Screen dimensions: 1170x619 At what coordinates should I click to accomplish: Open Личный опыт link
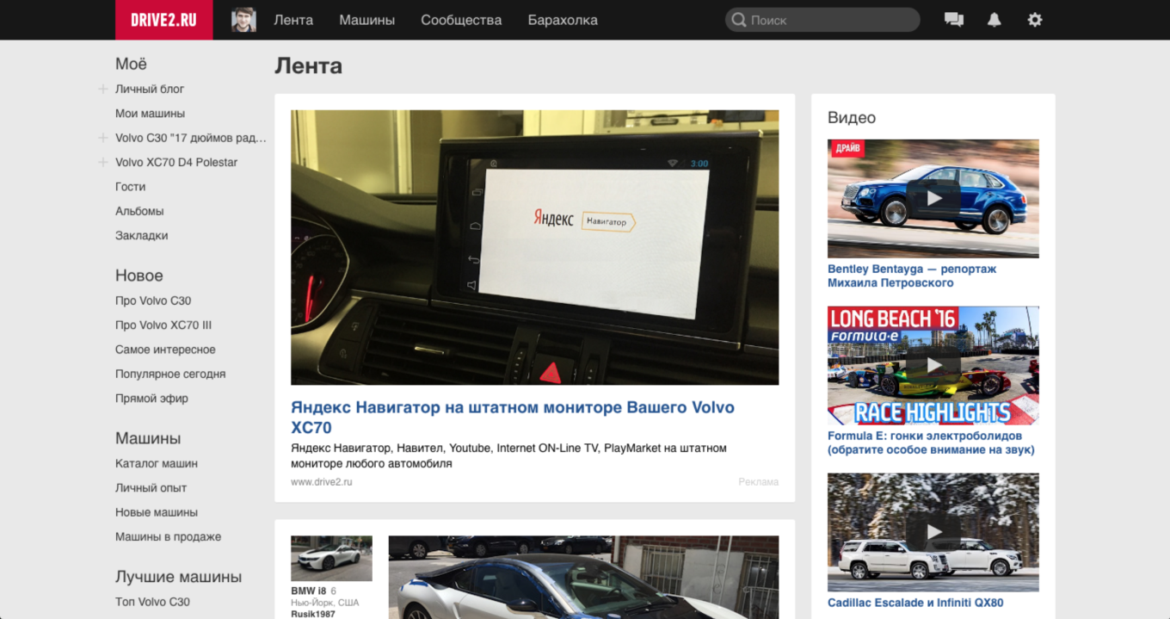point(151,488)
